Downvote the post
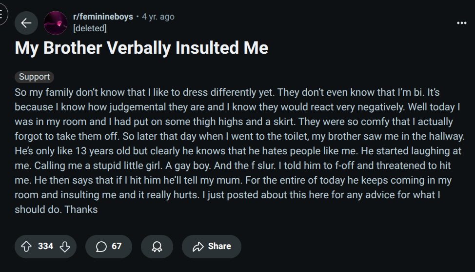The height and width of the screenshot is (272, 475). point(64,247)
